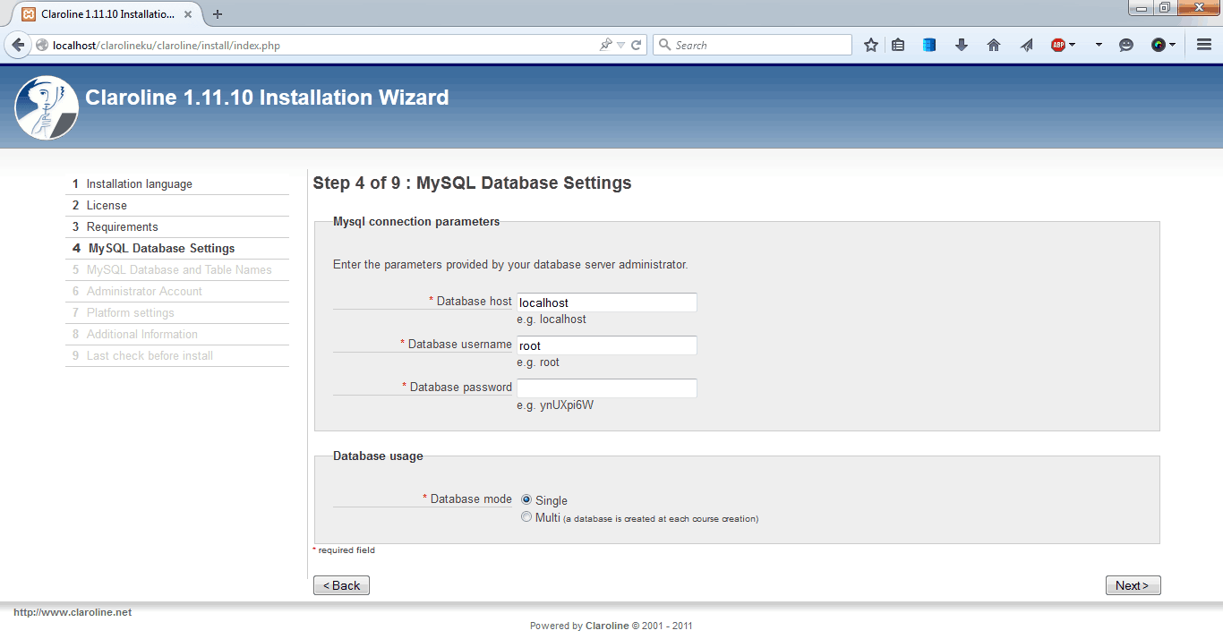Switch to the Claroline Installation tab

tap(107, 14)
